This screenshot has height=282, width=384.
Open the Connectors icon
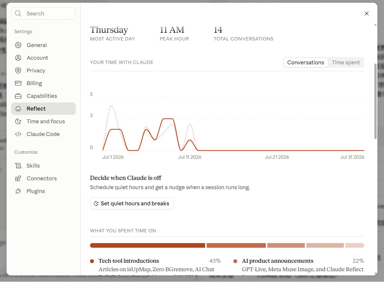pyautogui.click(x=18, y=178)
